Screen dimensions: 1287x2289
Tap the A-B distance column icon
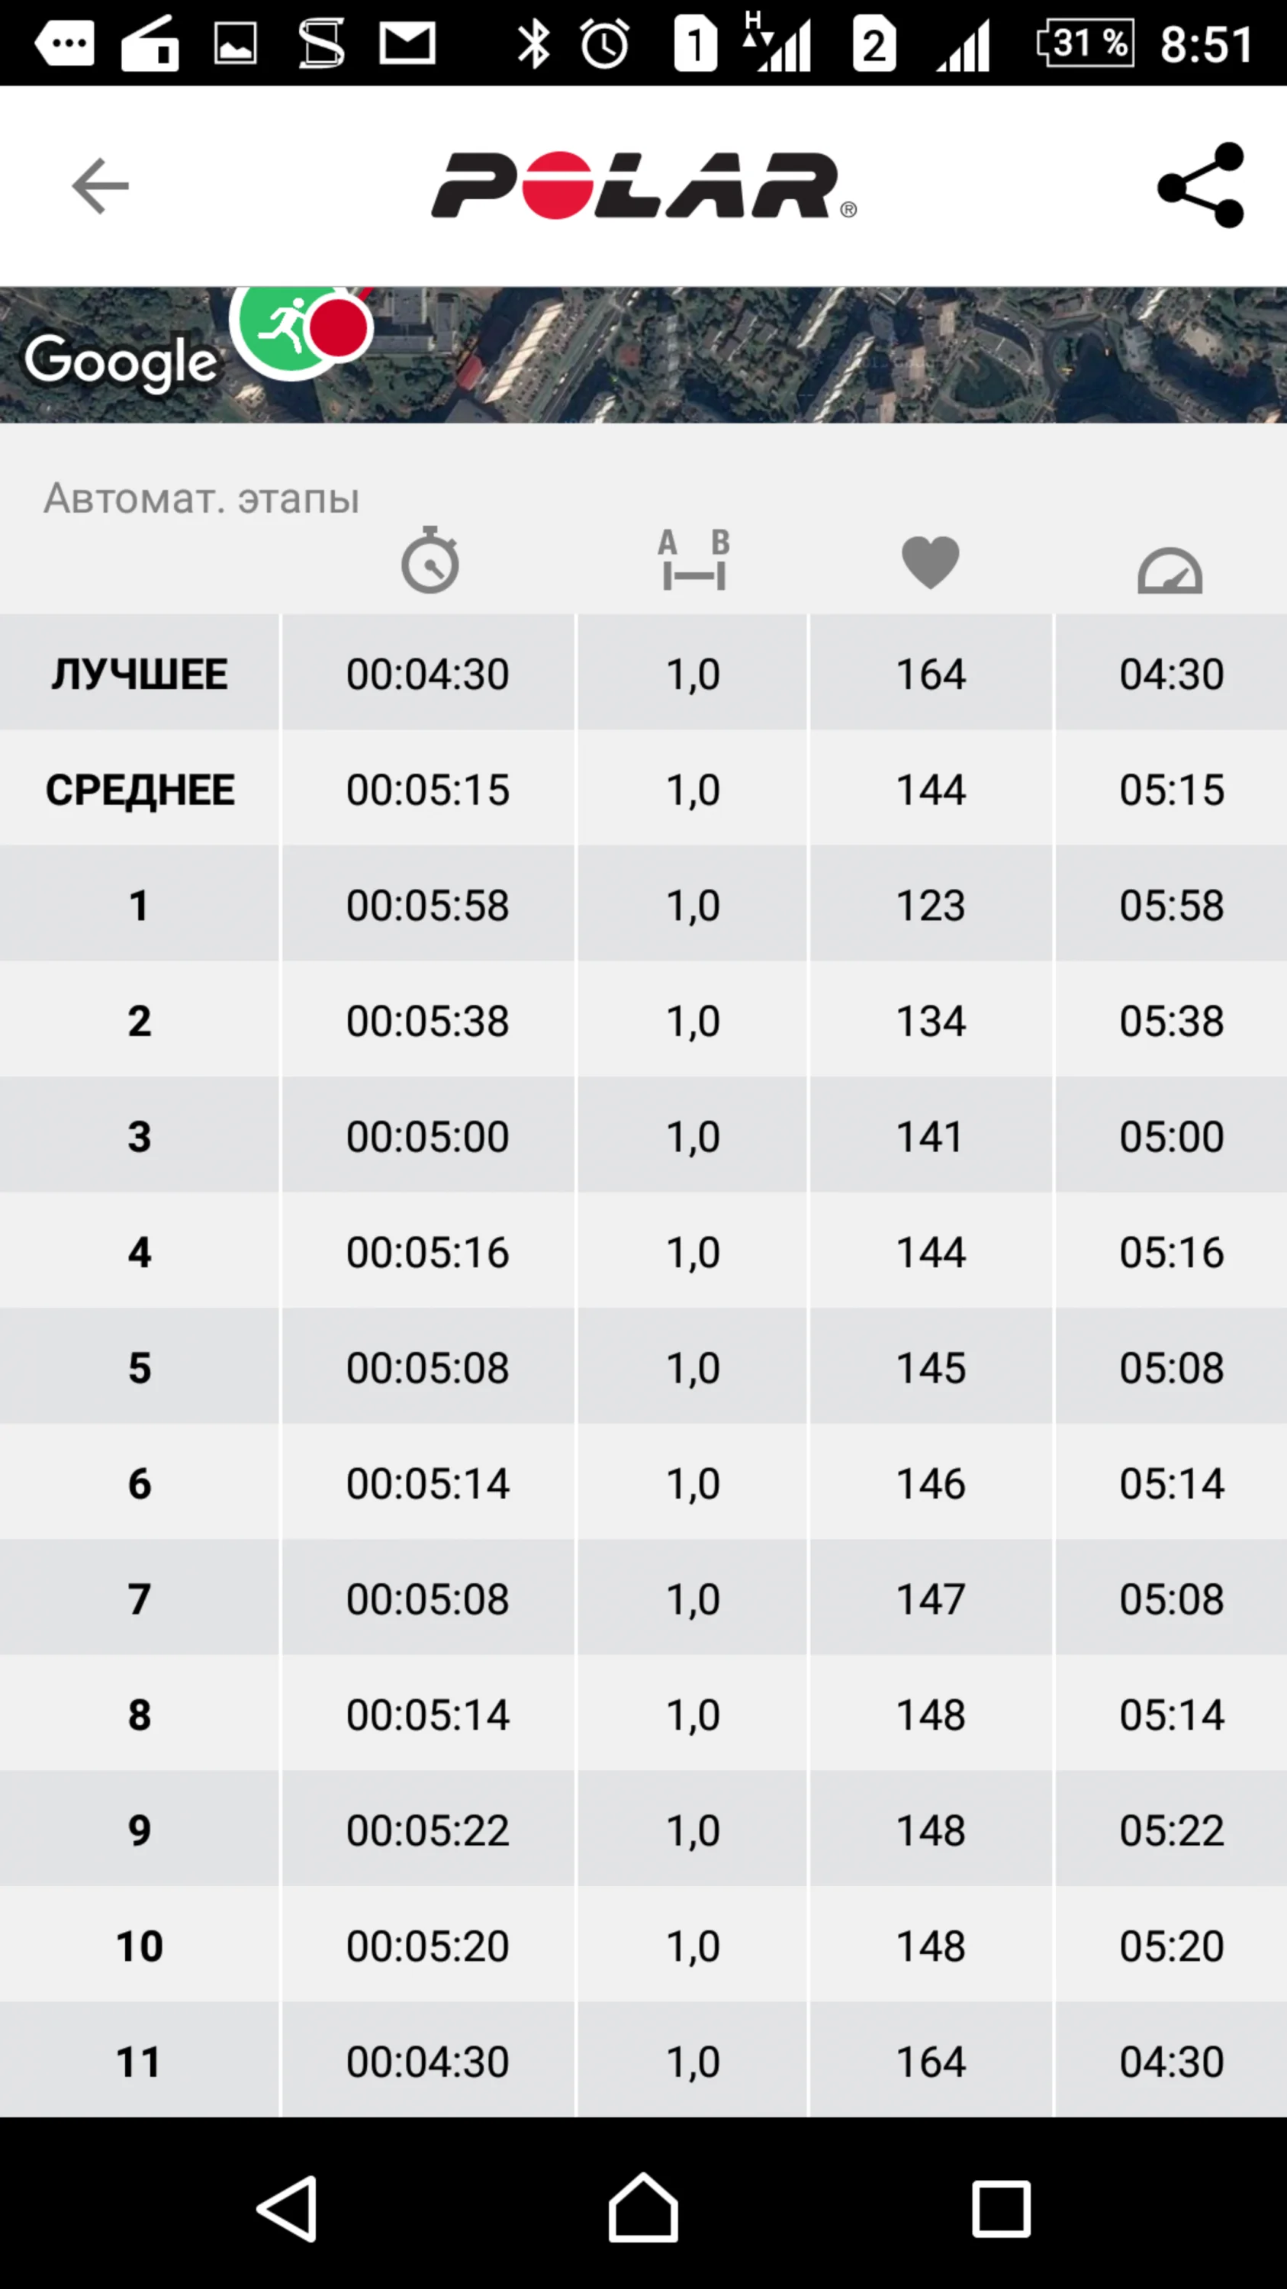click(x=693, y=561)
